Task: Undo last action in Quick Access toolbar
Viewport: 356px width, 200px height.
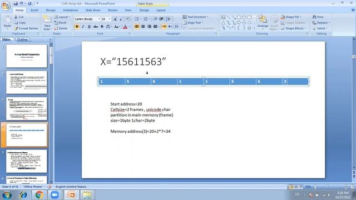Action: pos(21,3)
